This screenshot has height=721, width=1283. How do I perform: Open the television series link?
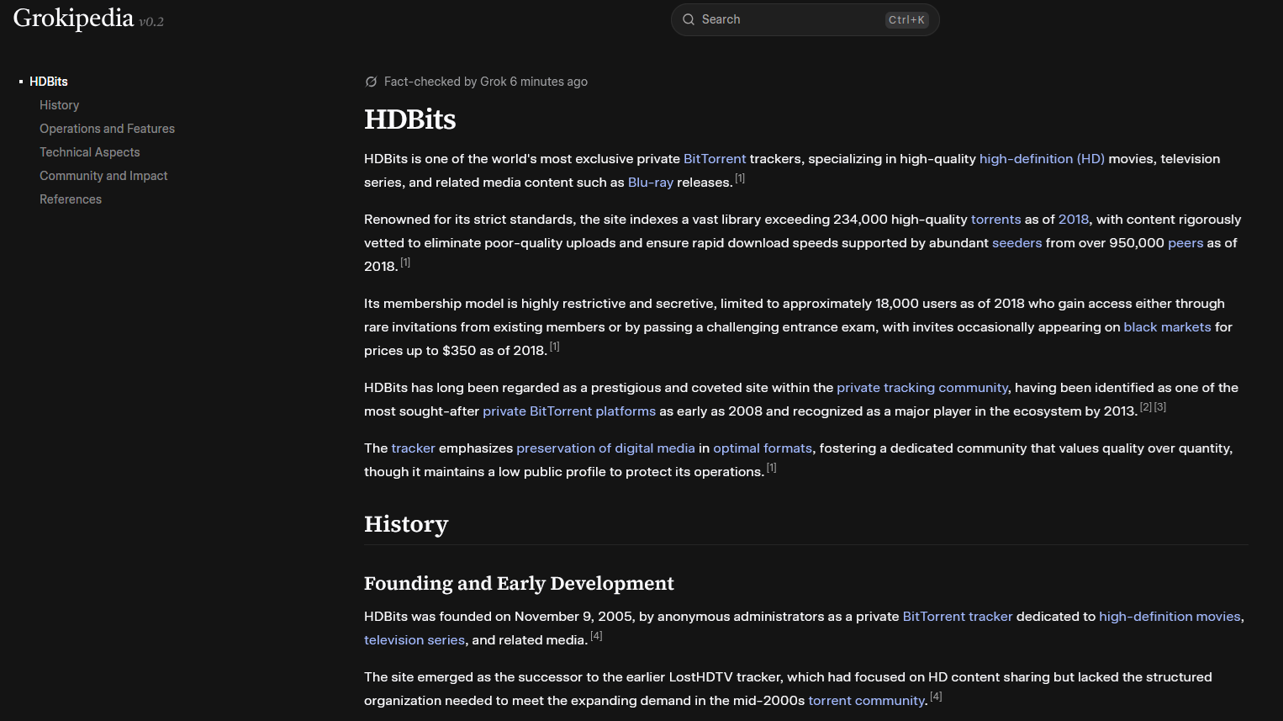(x=414, y=640)
